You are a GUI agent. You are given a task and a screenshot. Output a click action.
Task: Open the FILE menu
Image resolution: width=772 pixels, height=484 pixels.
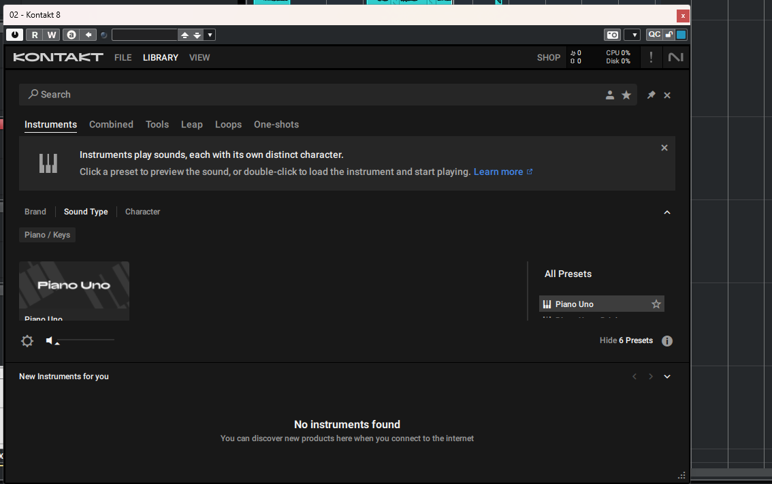coord(123,58)
